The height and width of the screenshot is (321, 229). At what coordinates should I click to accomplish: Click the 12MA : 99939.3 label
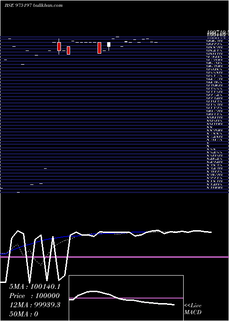tap(35, 305)
